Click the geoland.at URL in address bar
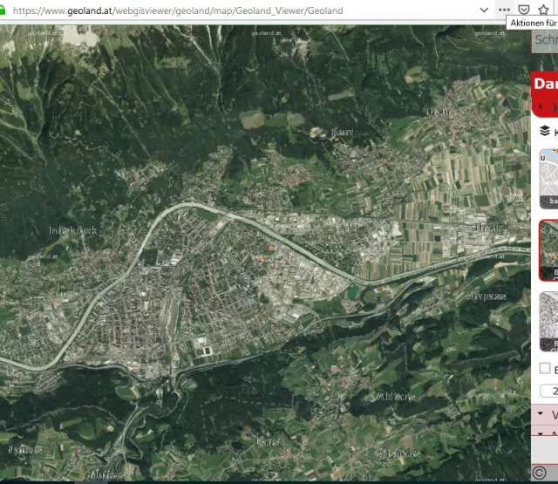 (174, 10)
